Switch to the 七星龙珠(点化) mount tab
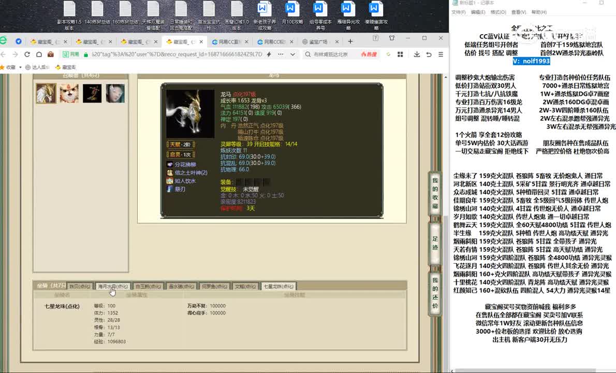The width and height of the screenshot is (616, 373). [x=278, y=286]
